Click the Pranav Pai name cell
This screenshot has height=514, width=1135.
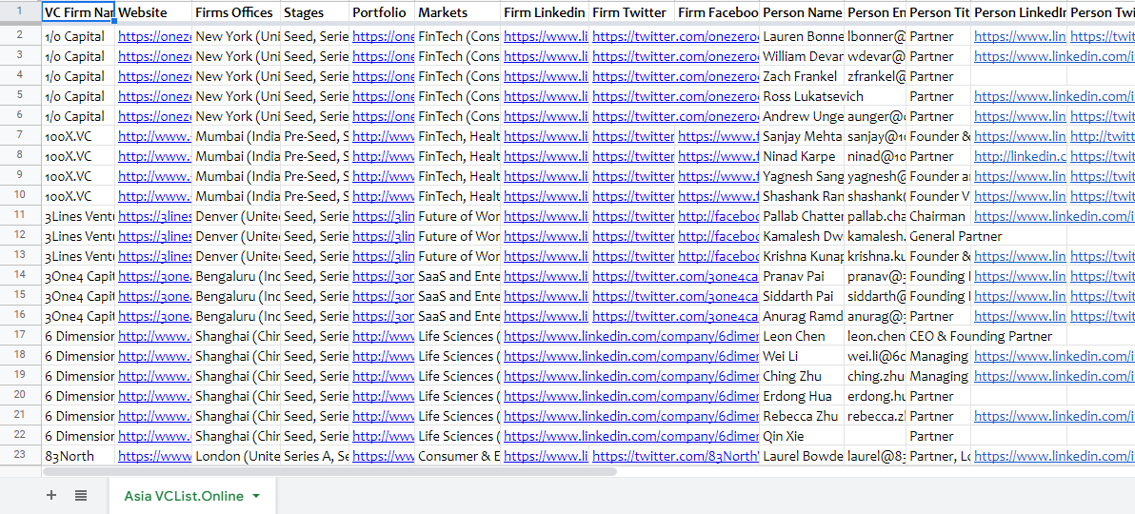point(802,276)
